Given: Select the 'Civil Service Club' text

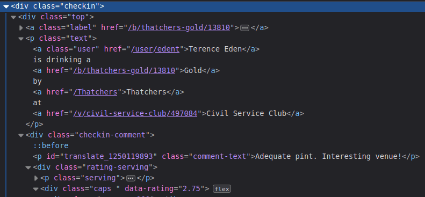Looking at the screenshot, I should coord(247,113).
